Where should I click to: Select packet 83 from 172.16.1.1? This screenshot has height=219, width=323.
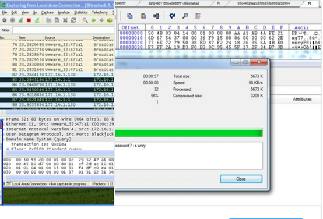[57, 80]
